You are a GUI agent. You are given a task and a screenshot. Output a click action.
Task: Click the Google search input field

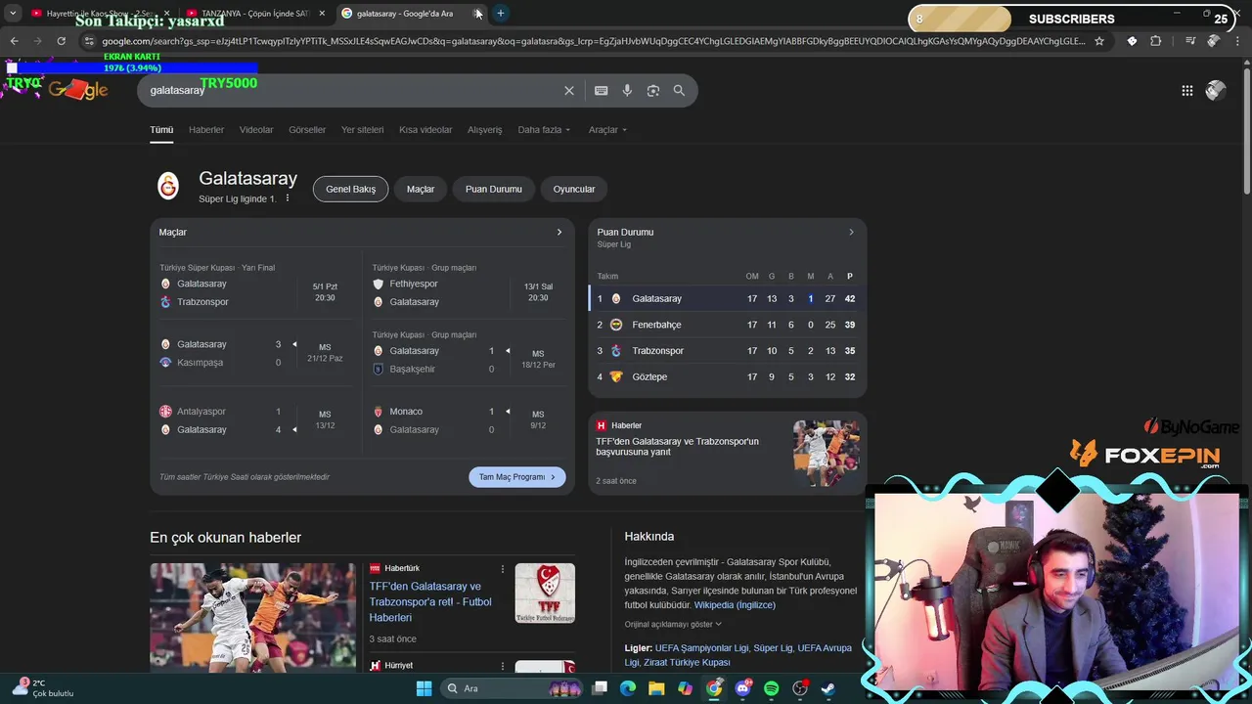352,90
